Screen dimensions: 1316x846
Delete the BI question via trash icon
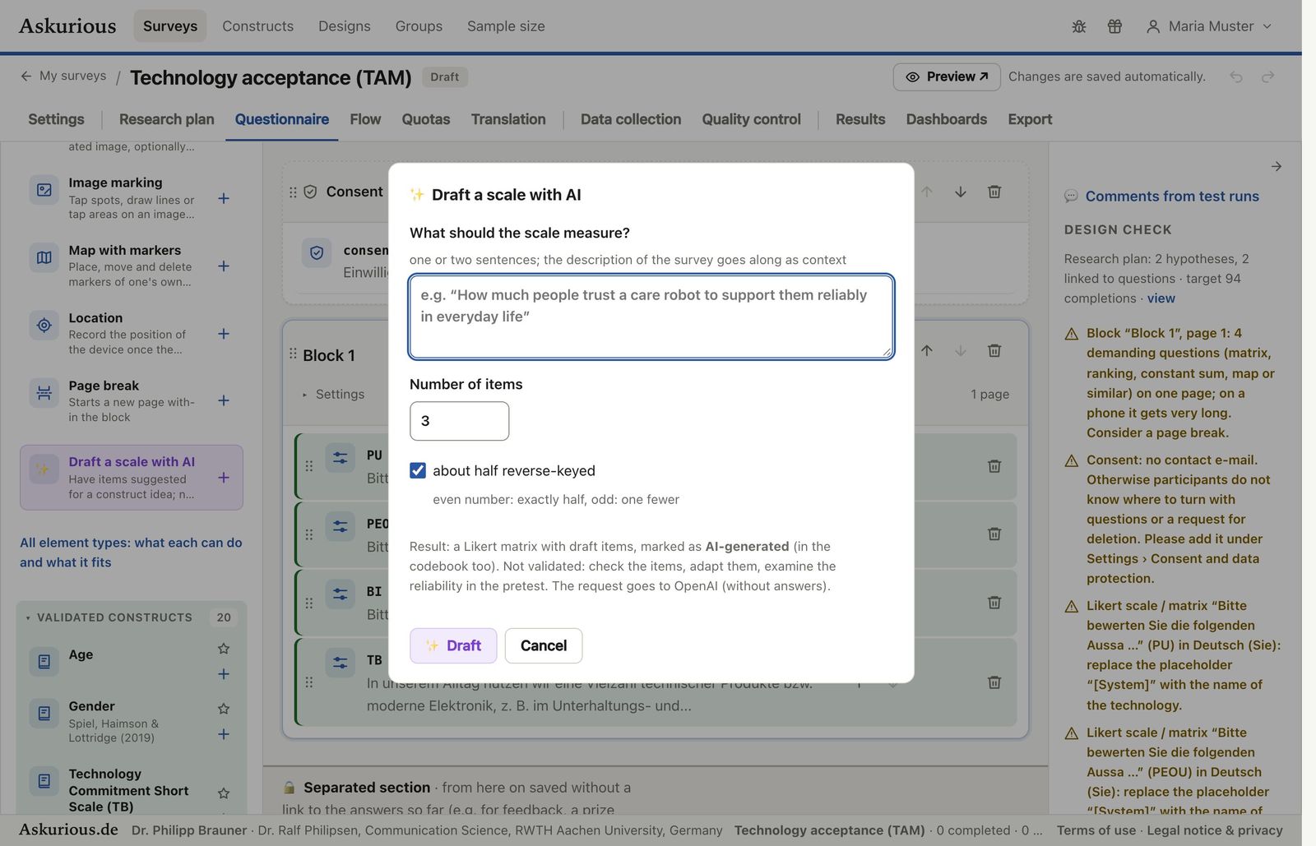pos(994,603)
